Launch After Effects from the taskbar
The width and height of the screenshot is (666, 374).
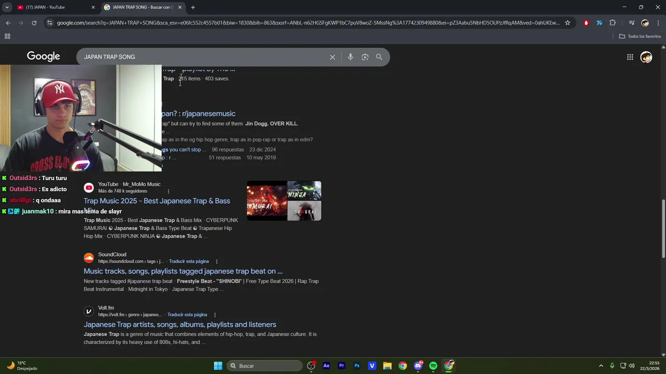click(326, 366)
